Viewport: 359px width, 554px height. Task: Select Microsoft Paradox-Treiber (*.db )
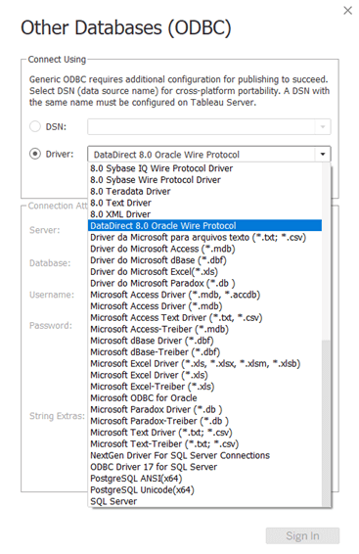coord(204,421)
